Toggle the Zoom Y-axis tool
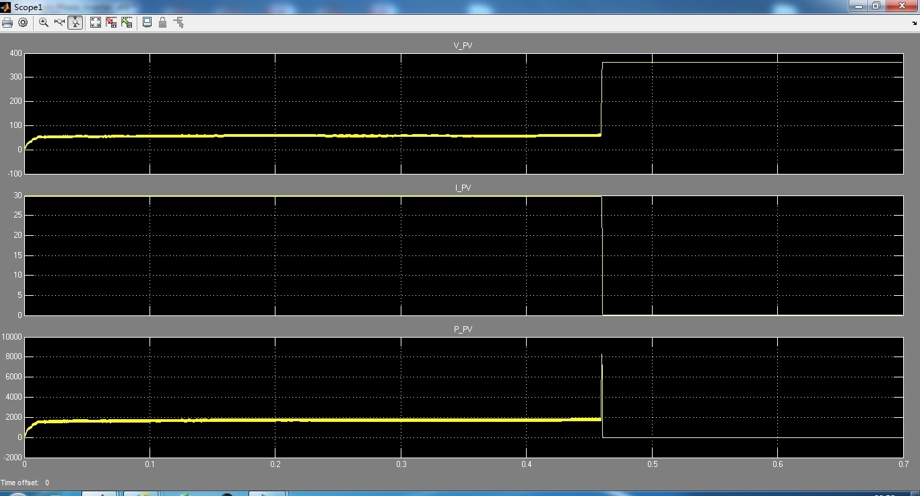The height and width of the screenshot is (496, 920). [75, 22]
